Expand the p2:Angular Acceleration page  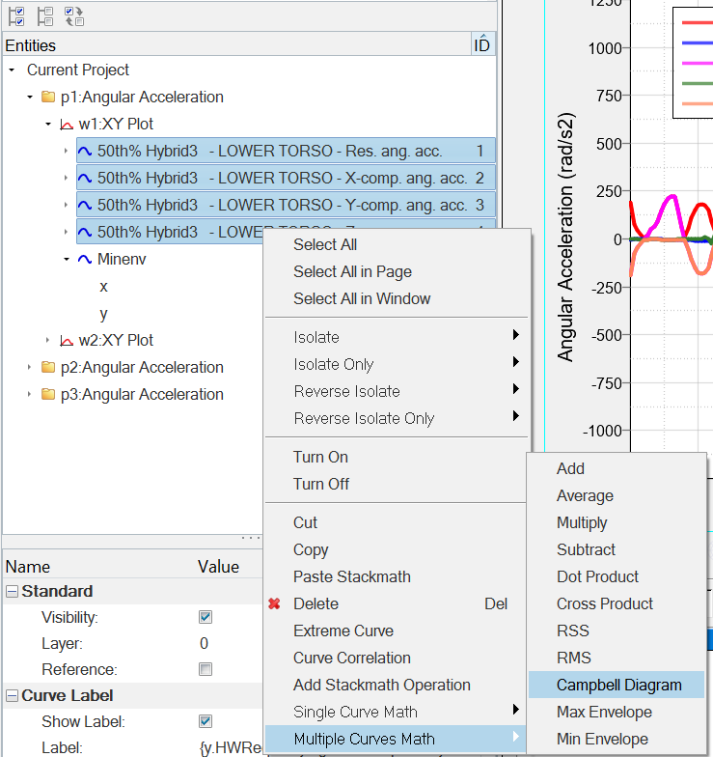[30, 368]
